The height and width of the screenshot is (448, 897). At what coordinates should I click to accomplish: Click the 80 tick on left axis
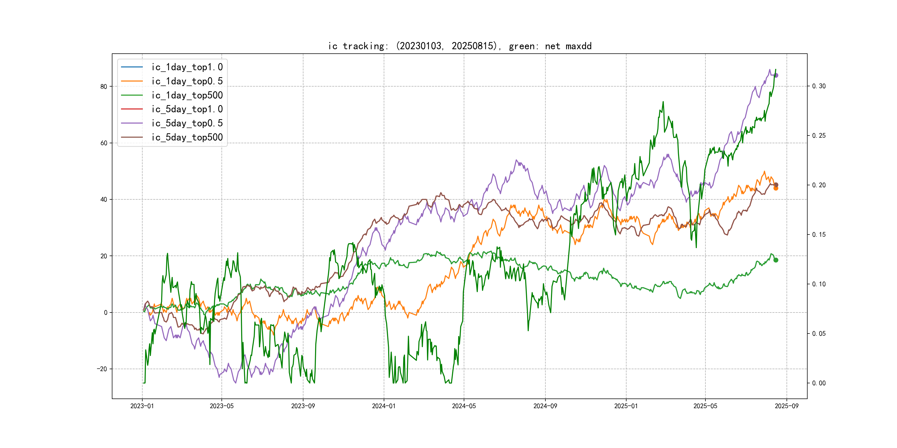pos(104,87)
